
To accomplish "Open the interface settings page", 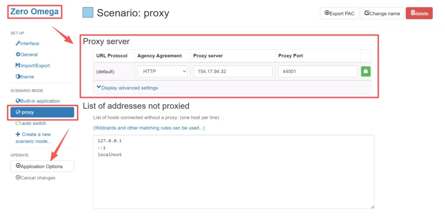I will [x=27, y=43].
